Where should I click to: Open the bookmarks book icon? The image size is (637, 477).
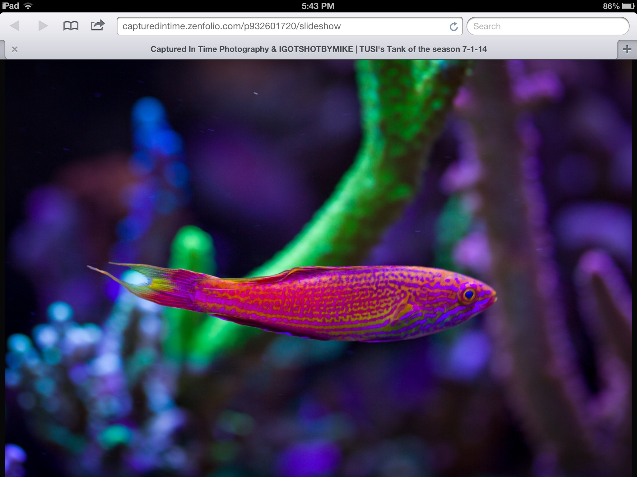[x=71, y=26]
